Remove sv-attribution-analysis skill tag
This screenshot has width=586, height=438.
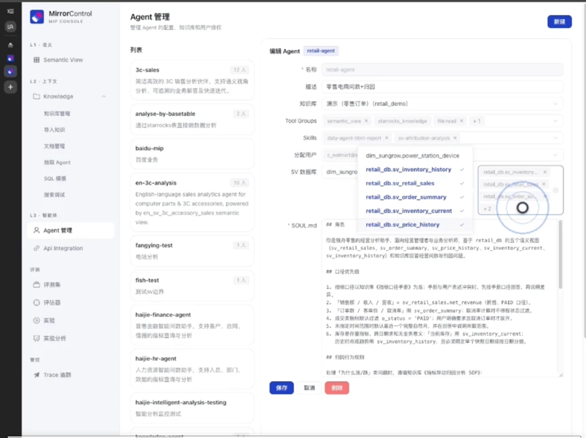455,138
